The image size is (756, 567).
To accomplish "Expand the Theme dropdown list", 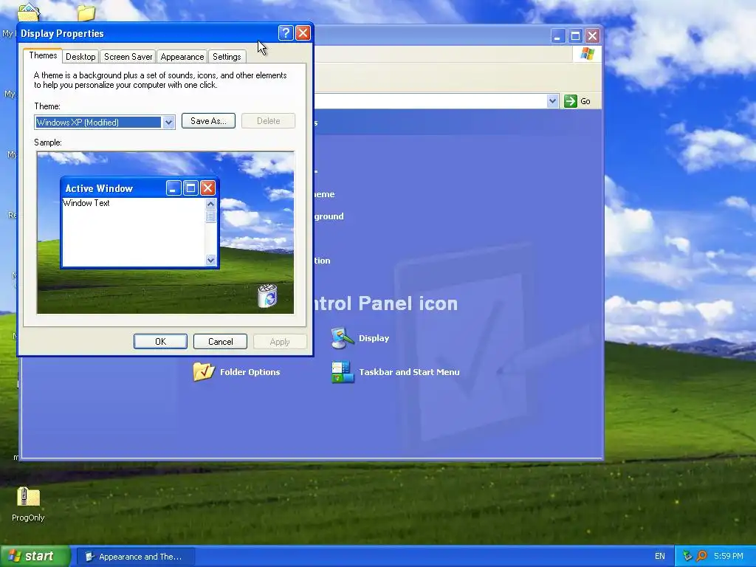I will pyautogui.click(x=168, y=123).
